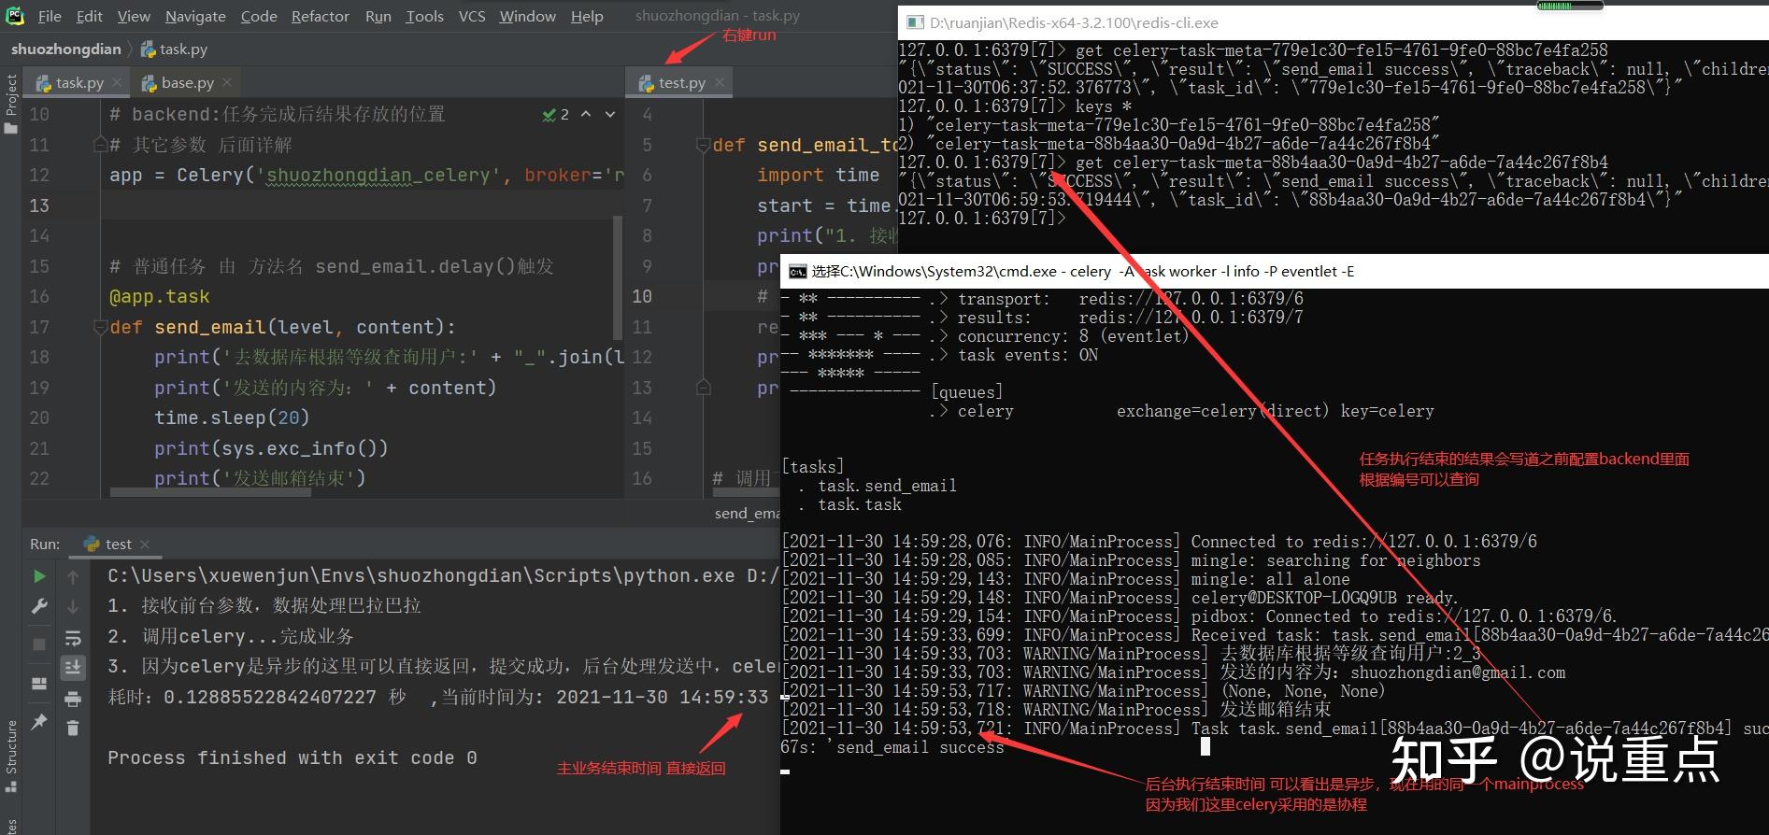This screenshot has height=835, width=1769.
Task: Close the base.py editor tab
Action: (227, 82)
